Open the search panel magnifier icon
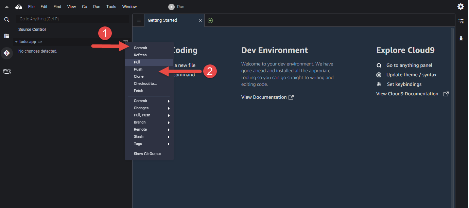Screen dimensions: 469x208 tap(6, 20)
